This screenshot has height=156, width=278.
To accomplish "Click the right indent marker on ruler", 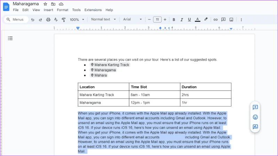I will tap(231, 28).
